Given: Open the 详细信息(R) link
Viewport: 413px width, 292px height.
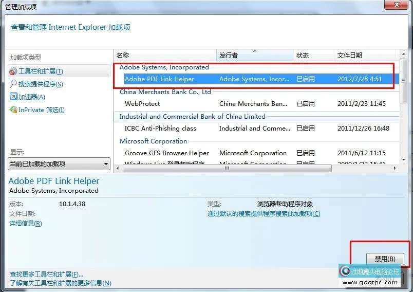Looking at the screenshot, I should [26, 224].
